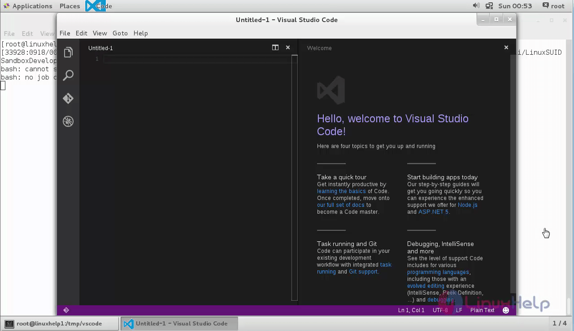Open the ASP.NET 5 link
Image resolution: width=574 pixels, height=331 pixels.
433,212
